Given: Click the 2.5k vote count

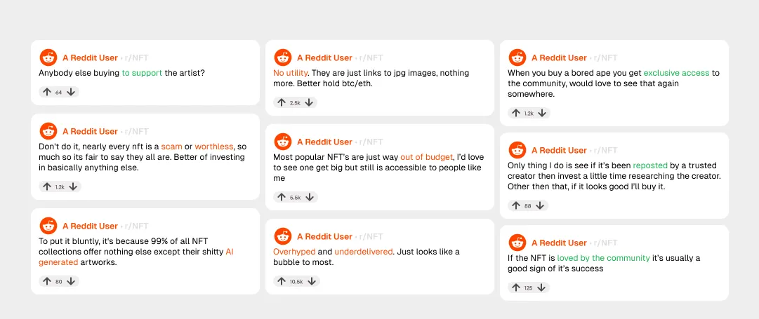Looking at the screenshot, I should click(296, 103).
